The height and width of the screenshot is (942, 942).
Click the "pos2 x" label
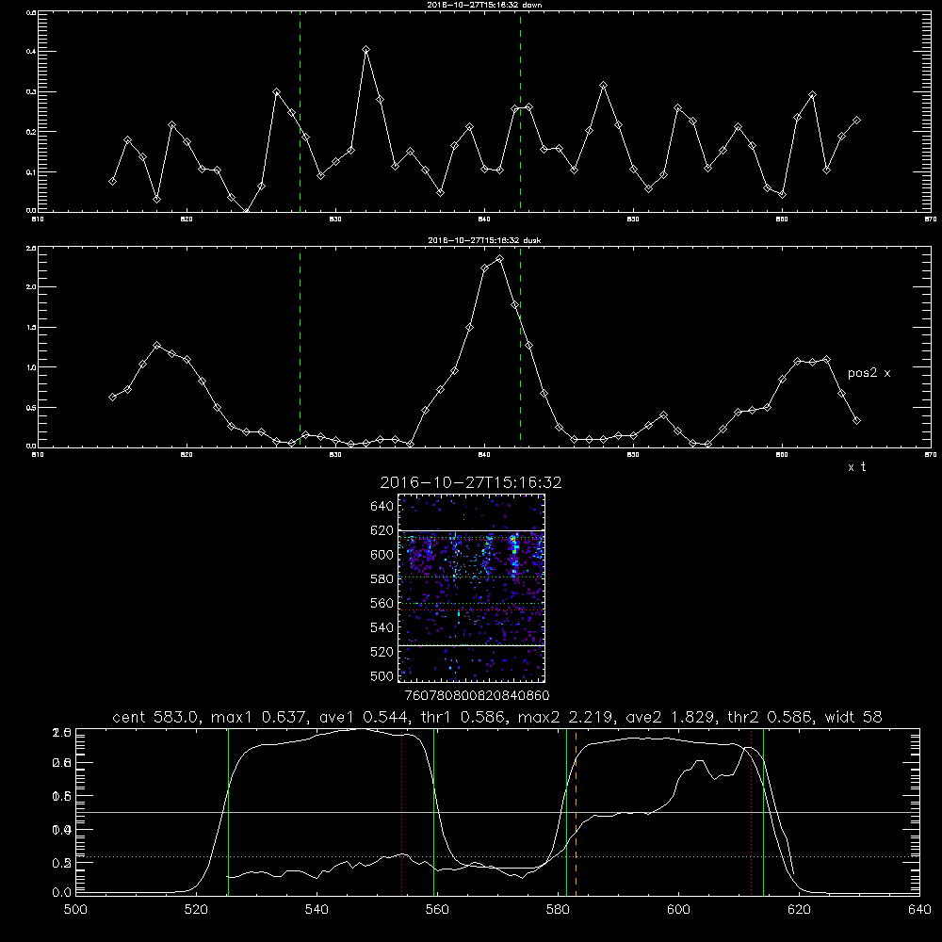tap(869, 373)
